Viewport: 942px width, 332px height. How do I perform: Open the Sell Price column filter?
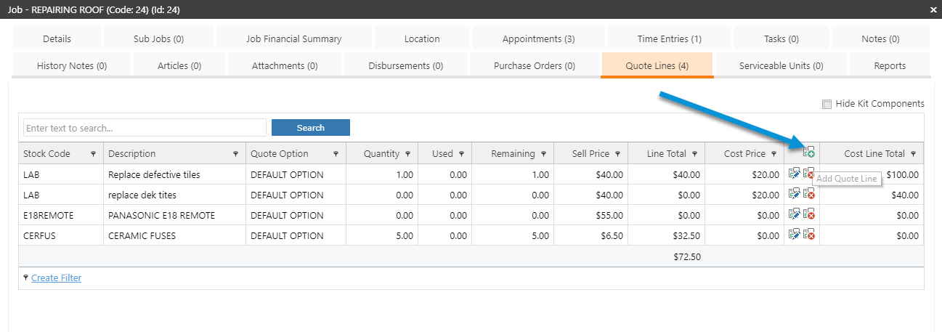click(x=617, y=154)
